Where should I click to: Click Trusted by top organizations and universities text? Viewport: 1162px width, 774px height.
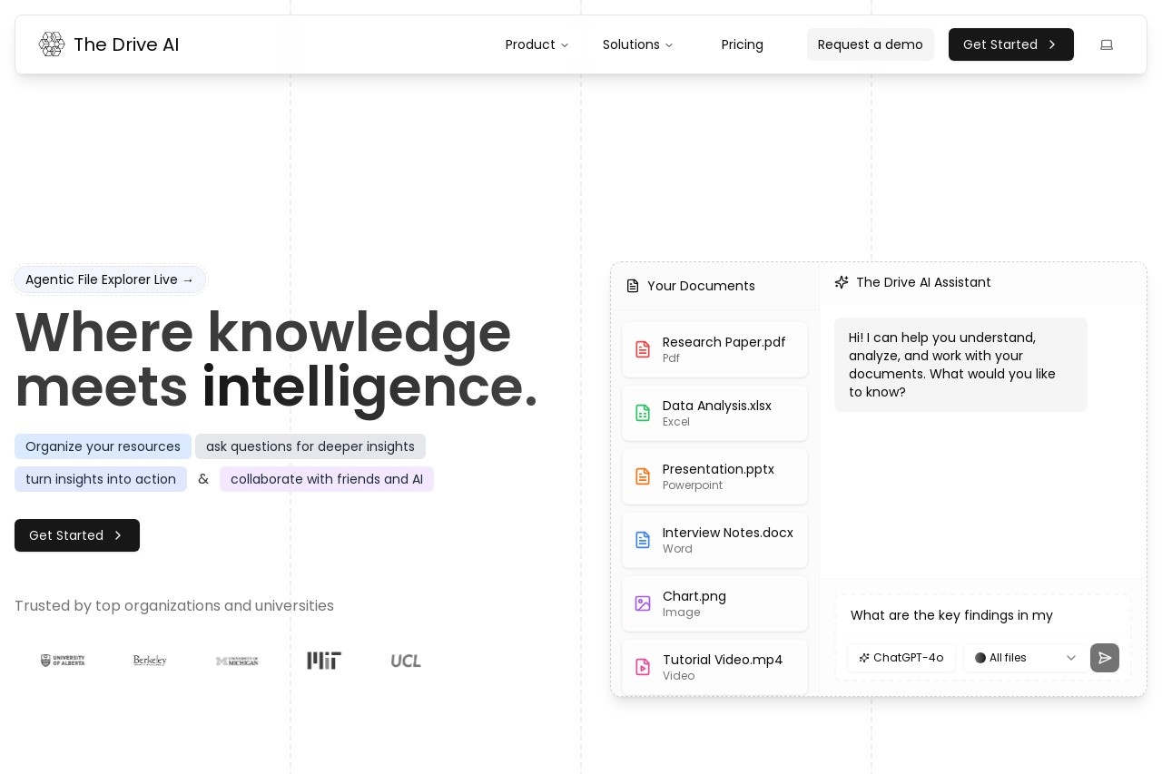174,605
